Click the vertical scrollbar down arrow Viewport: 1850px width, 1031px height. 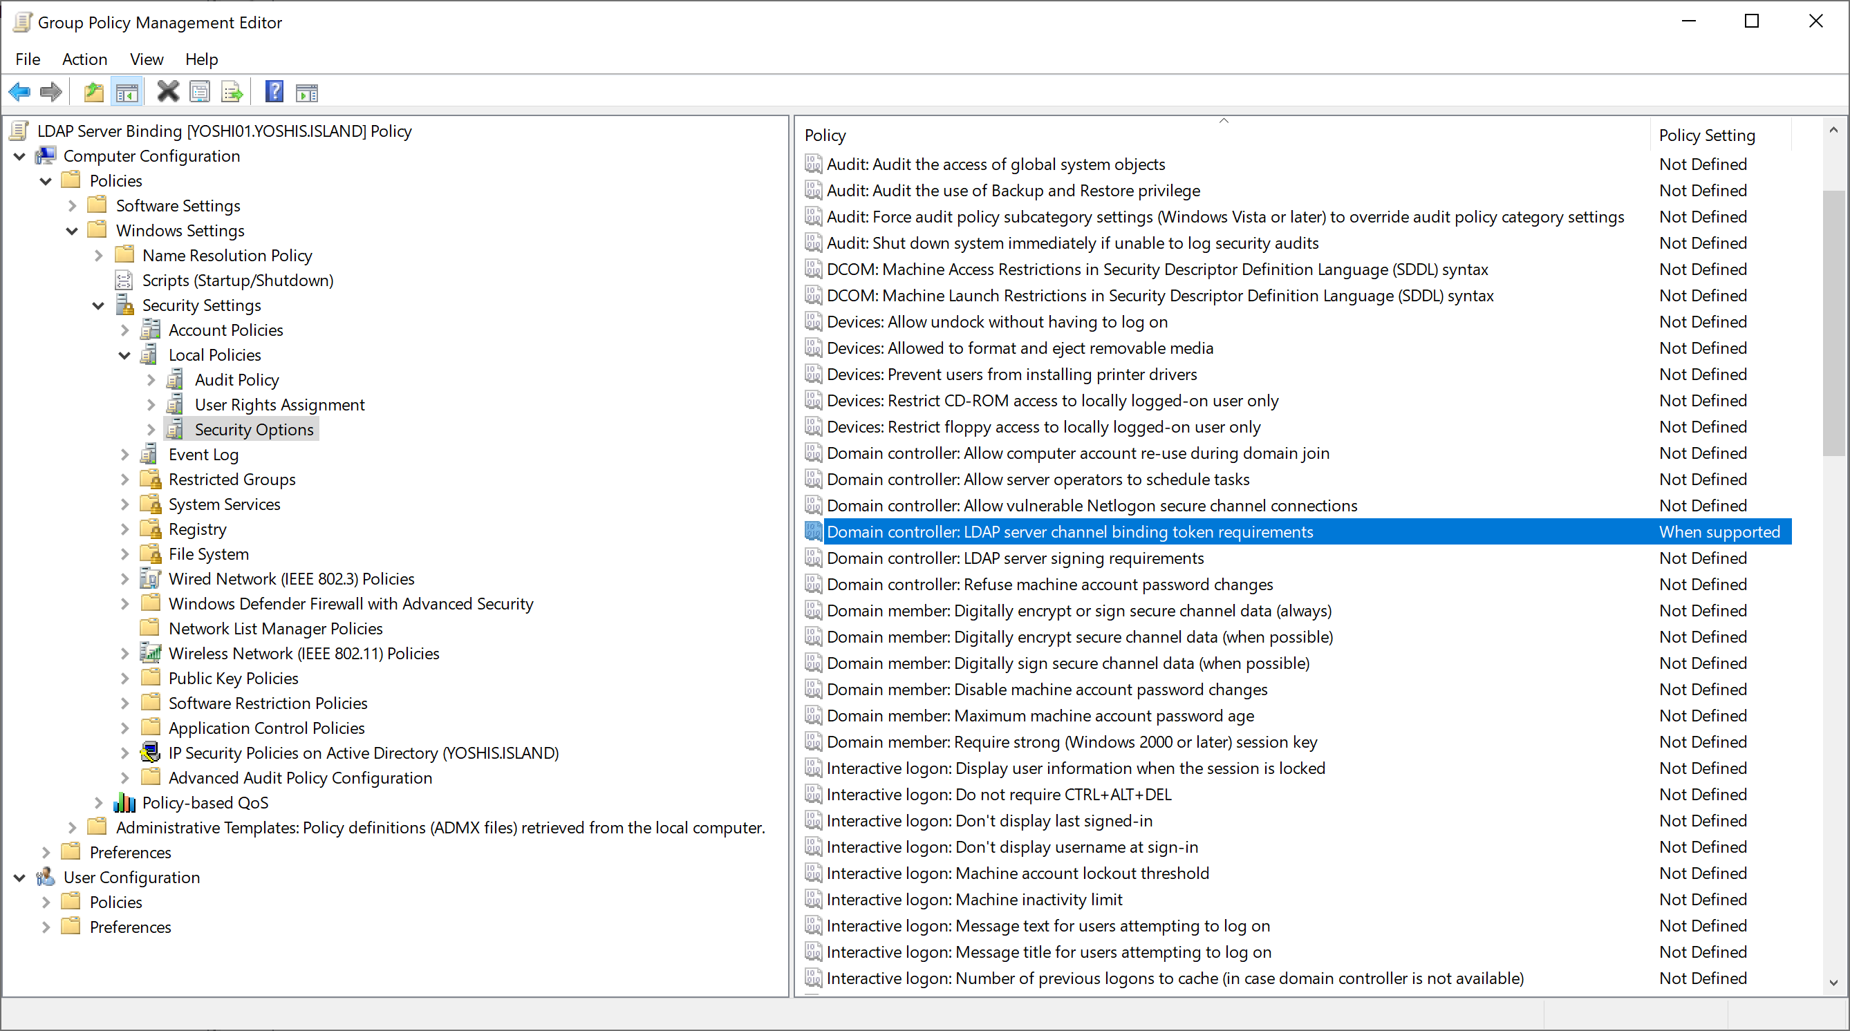(1833, 983)
